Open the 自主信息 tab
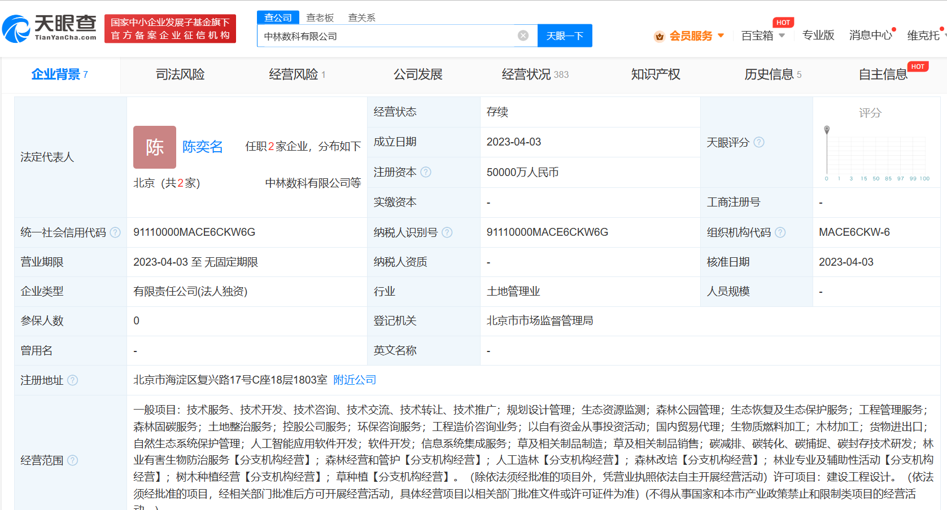The image size is (947, 510). pyautogui.click(x=883, y=74)
